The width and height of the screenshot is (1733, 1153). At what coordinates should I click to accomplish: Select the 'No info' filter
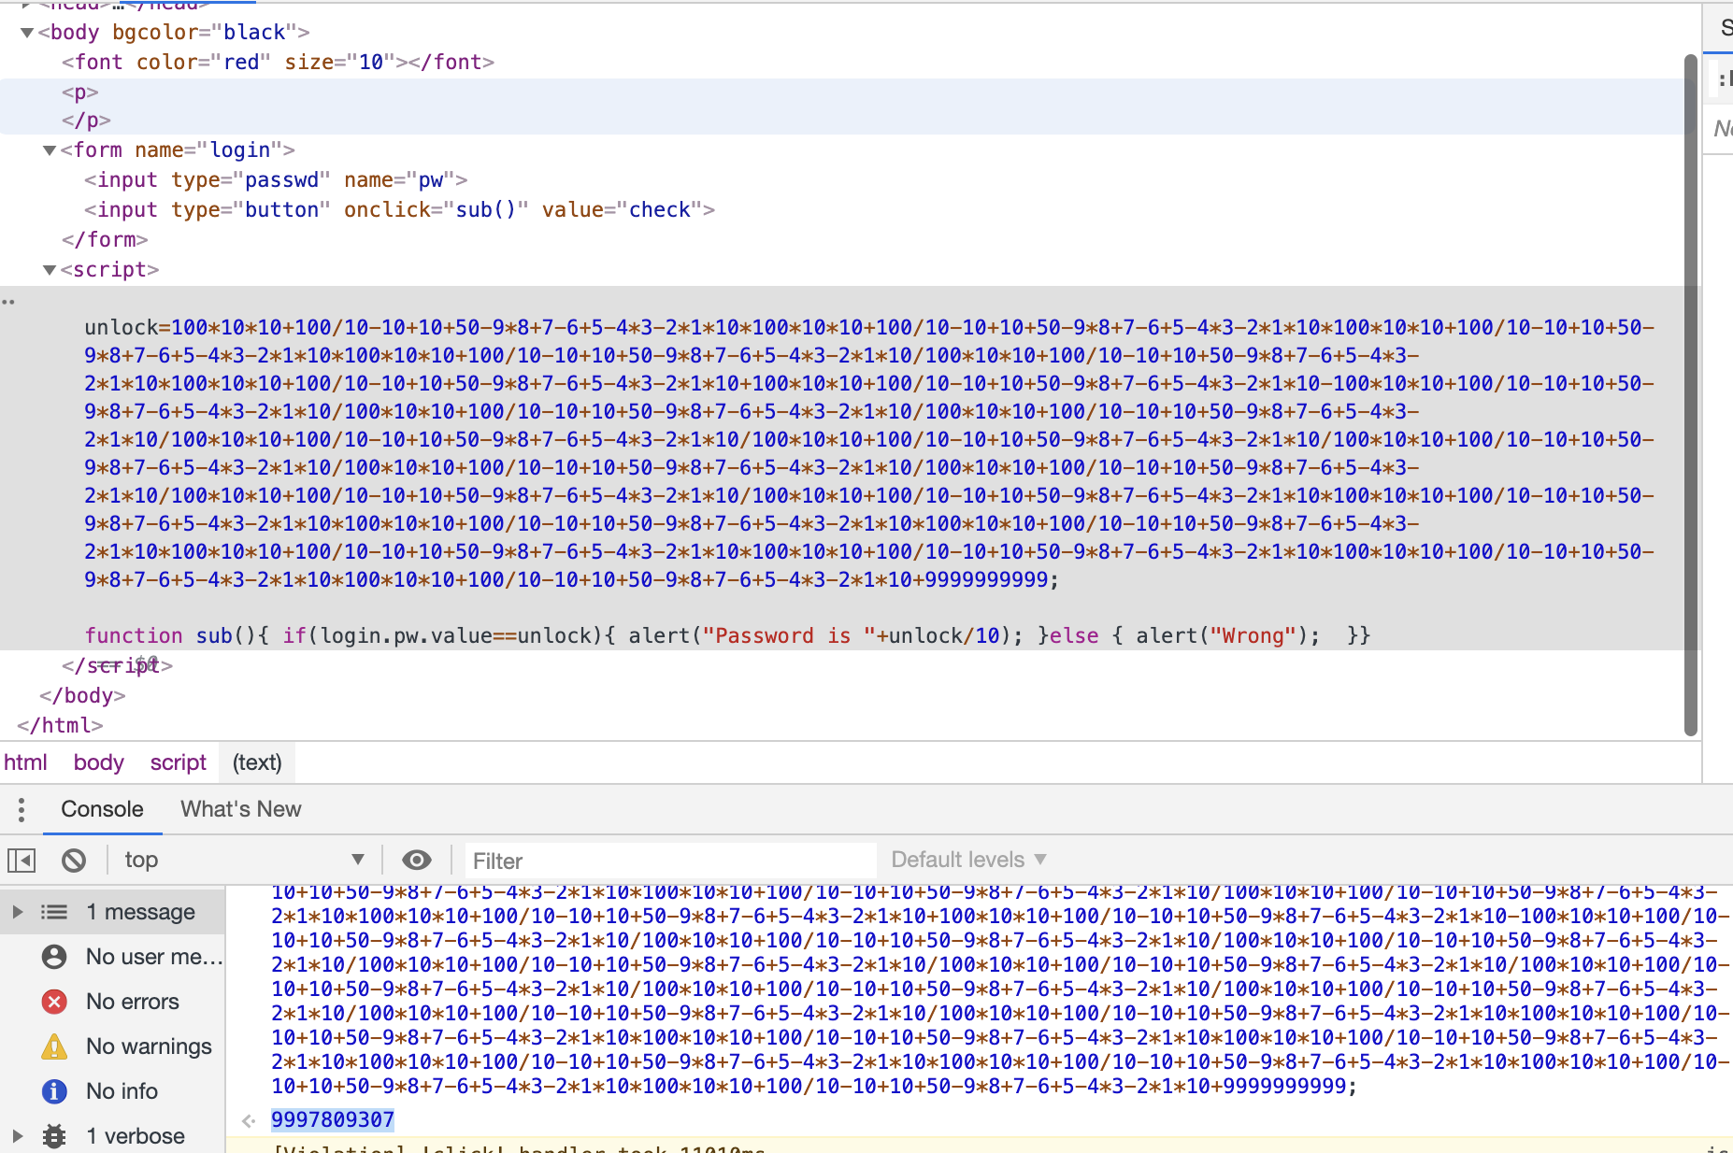click(112, 1091)
